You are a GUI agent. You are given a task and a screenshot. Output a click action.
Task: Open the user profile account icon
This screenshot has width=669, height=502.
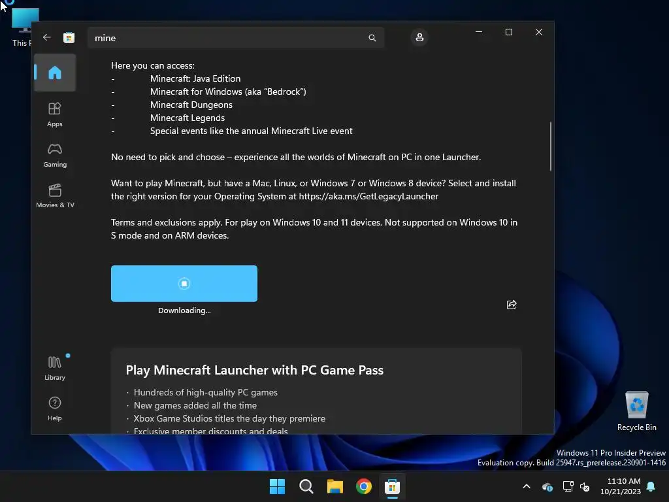pos(419,37)
